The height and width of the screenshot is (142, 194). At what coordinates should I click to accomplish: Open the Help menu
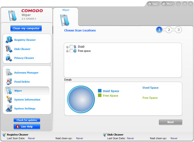(x=154, y=4)
